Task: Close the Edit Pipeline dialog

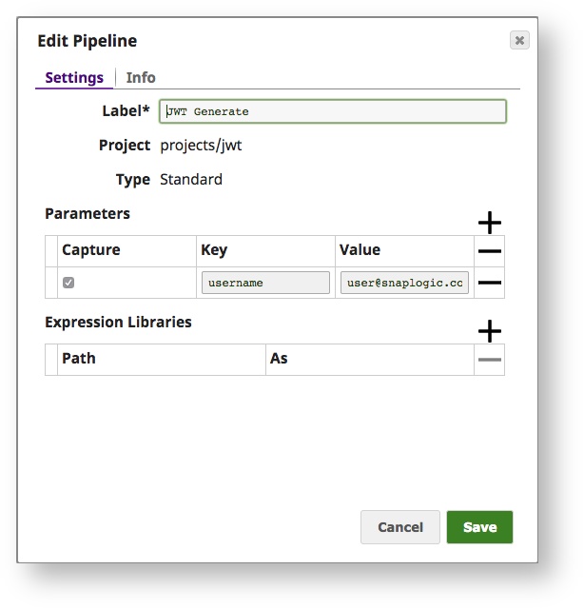Action: click(518, 40)
